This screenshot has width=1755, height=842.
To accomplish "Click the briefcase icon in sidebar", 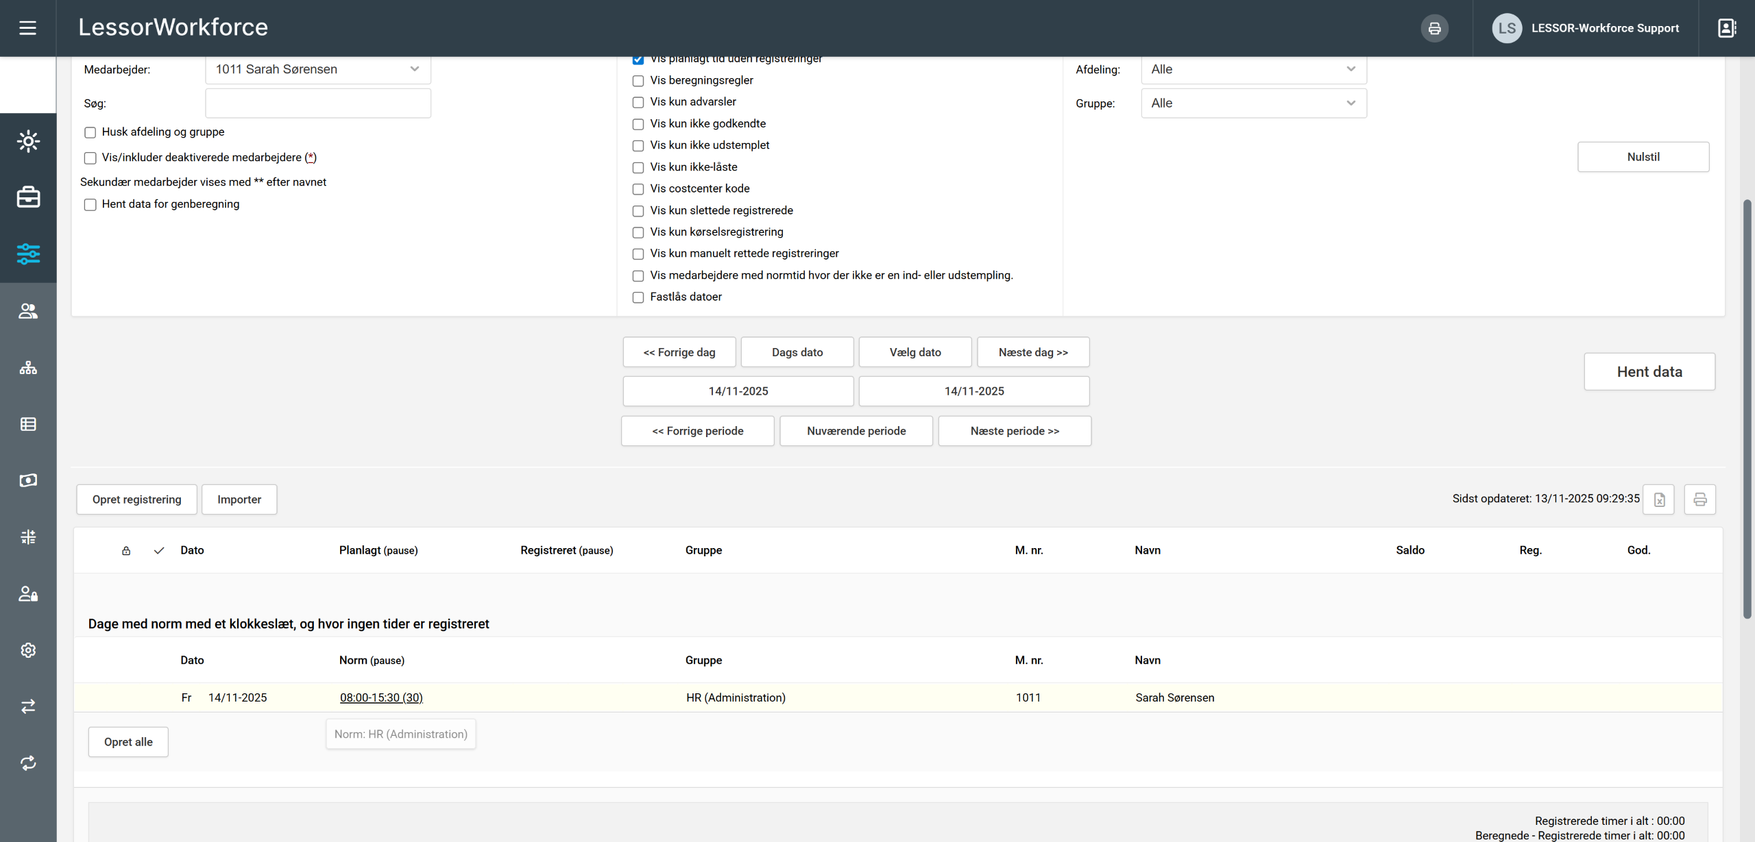I will [28, 197].
